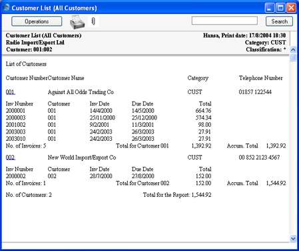Select invoice number 2000003

pyautogui.click(x=15, y=117)
